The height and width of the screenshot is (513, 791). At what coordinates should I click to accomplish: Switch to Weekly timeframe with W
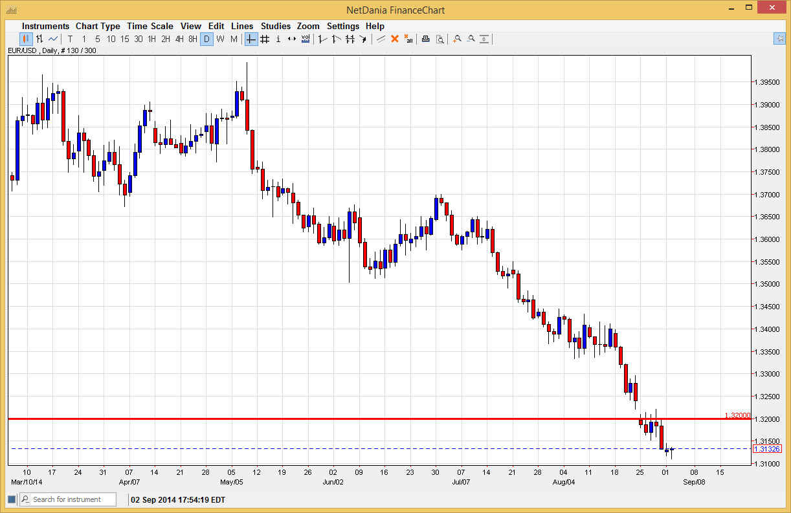(219, 39)
